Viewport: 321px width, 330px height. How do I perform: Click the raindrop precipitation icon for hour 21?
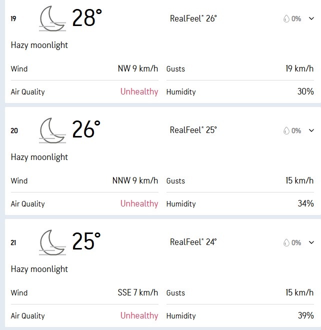click(286, 242)
